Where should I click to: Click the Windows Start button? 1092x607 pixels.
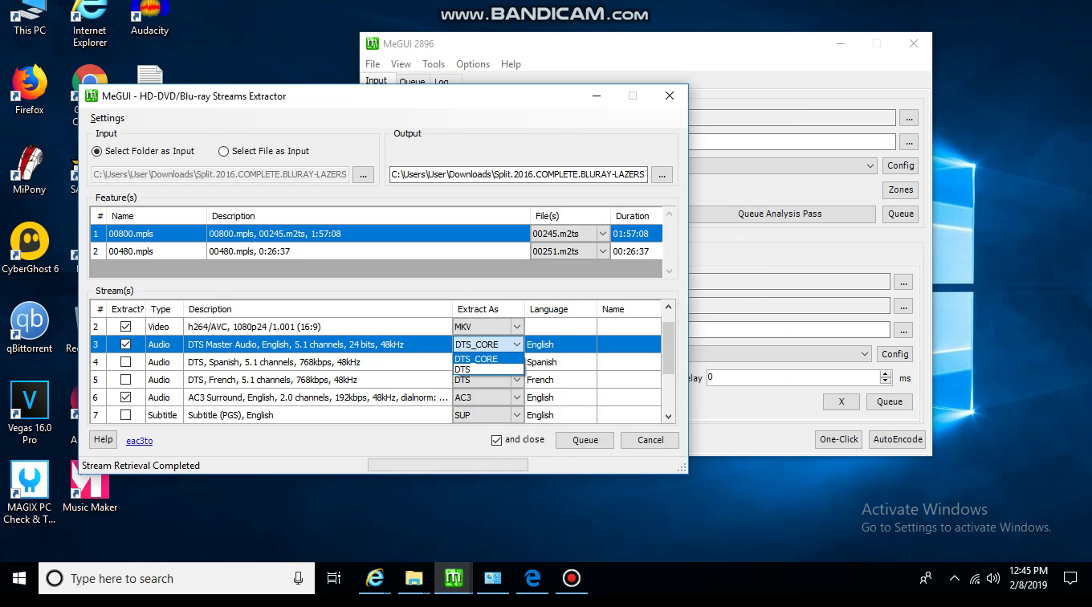(x=19, y=578)
